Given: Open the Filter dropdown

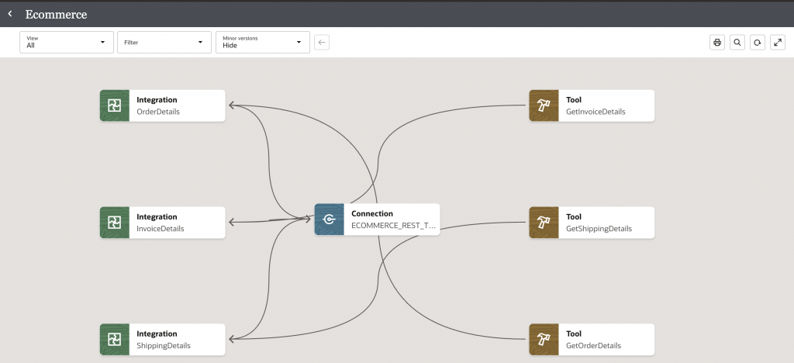Looking at the screenshot, I should click(164, 42).
